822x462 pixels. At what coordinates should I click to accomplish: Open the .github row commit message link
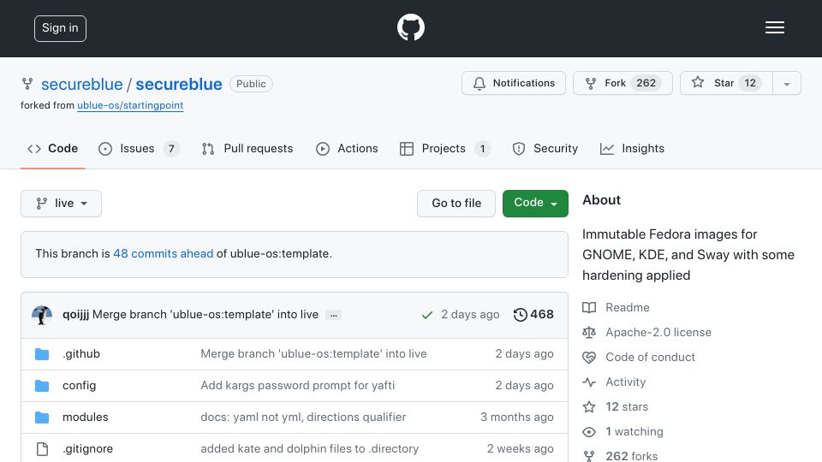(313, 354)
